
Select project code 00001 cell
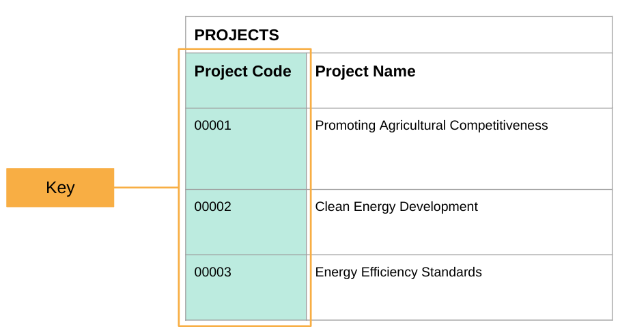(246, 149)
